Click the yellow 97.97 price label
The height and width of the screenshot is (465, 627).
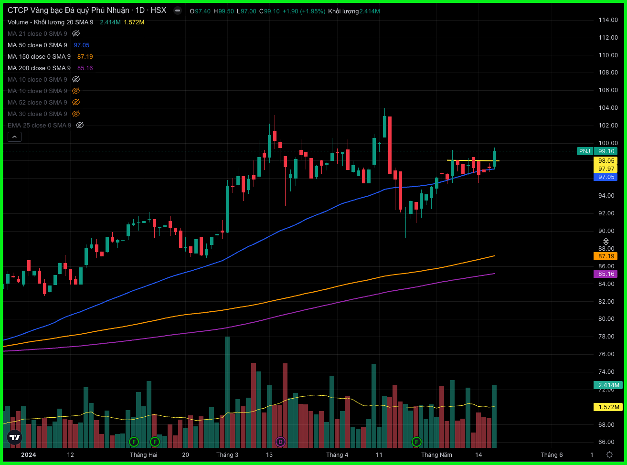pyautogui.click(x=606, y=169)
